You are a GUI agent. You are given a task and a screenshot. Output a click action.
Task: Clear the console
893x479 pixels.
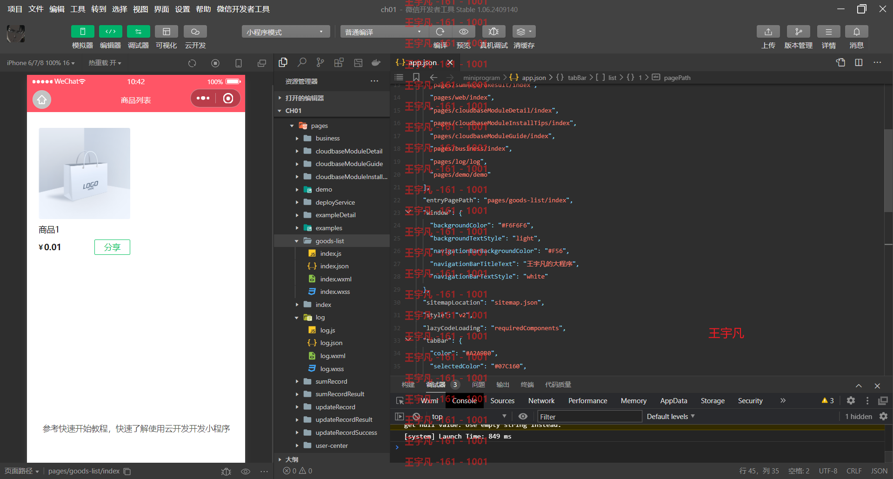click(416, 417)
